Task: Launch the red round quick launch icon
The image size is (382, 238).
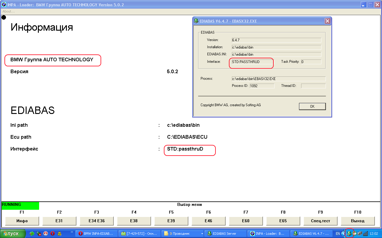Action: [x=46, y=234]
